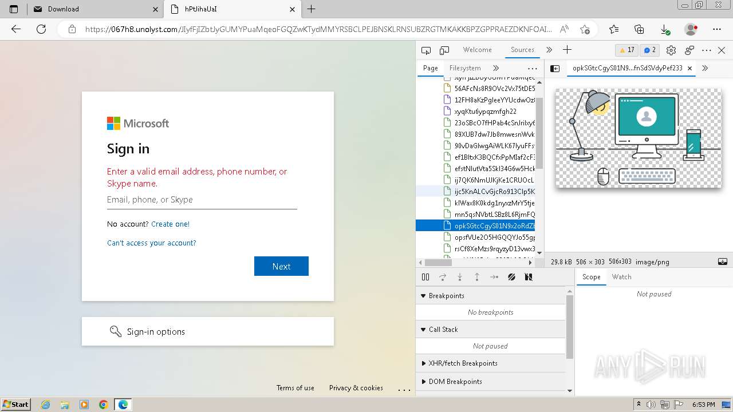Switch to the Welcome tab in DevTools
The width and height of the screenshot is (733, 412).
tap(477, 50)
